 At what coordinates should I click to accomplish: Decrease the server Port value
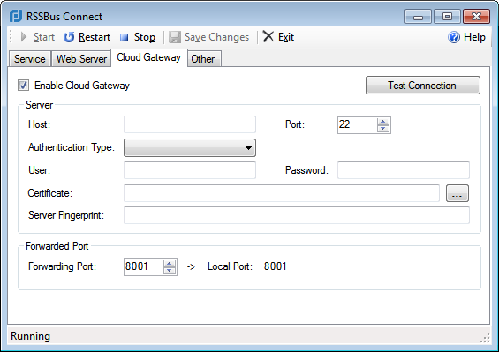point(383,129)
